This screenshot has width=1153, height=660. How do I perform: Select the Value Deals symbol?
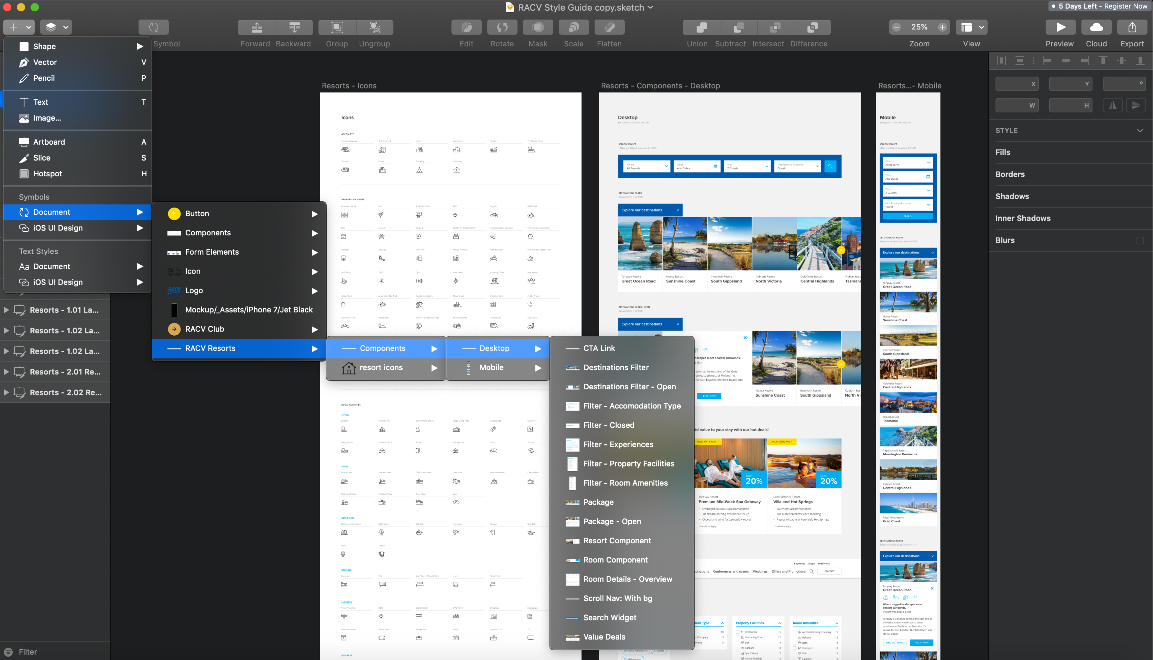[622, 637]
